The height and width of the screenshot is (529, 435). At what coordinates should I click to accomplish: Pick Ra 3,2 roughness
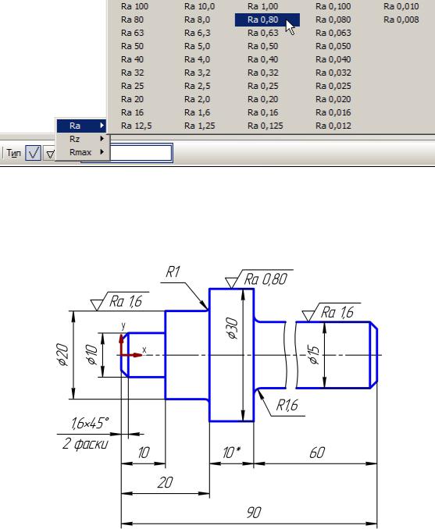[x=198, y=73]
